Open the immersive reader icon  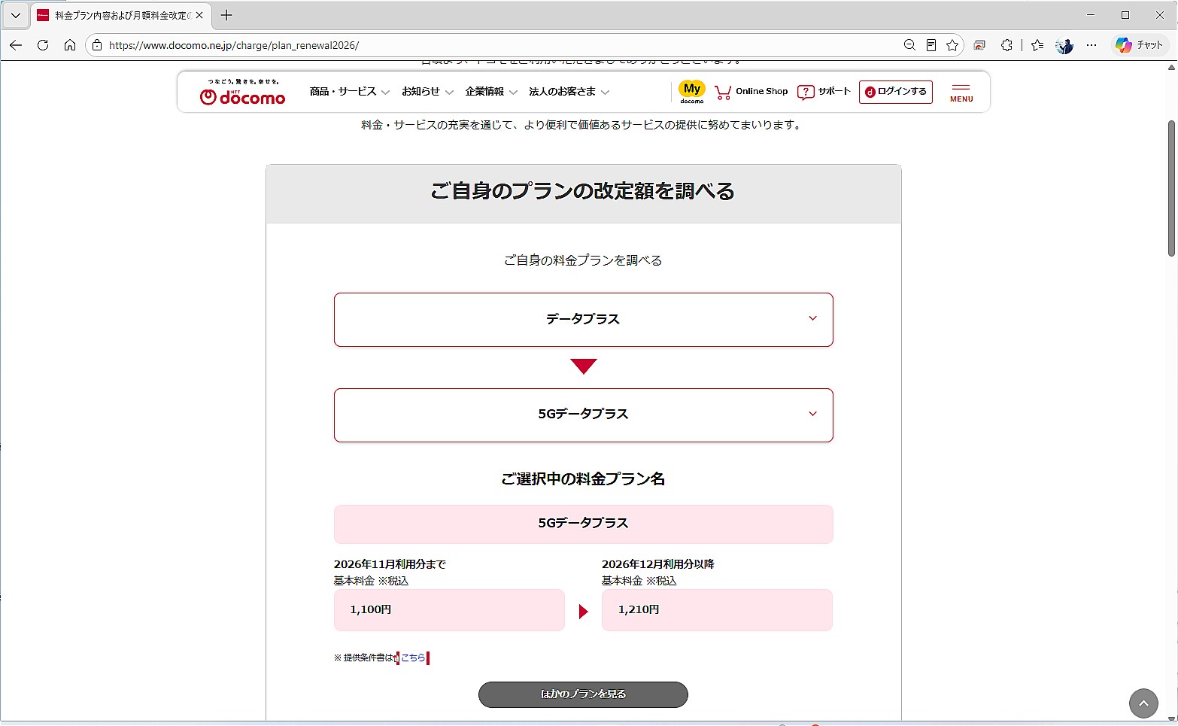(x=931, y=45)
